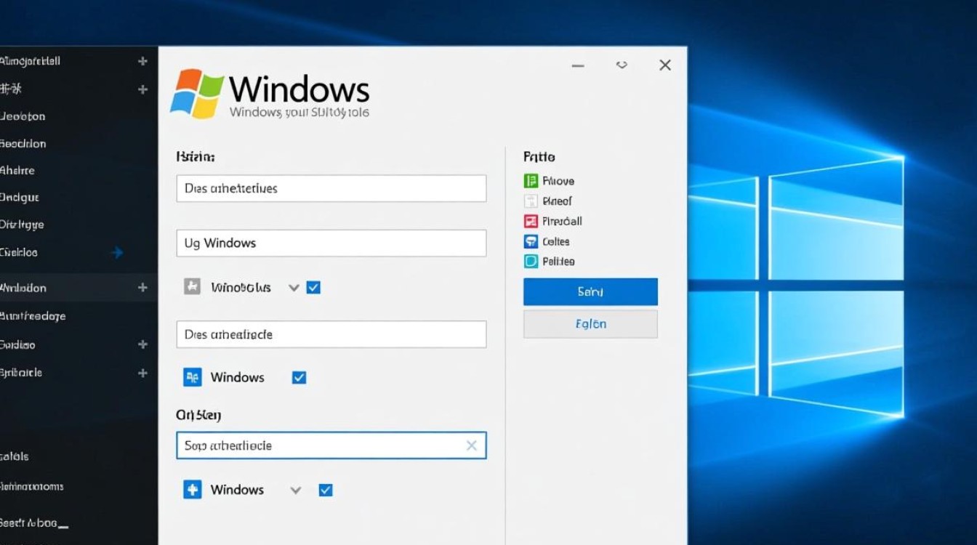Clear the search field with the X
977x545 pixels.
(472, 445)
